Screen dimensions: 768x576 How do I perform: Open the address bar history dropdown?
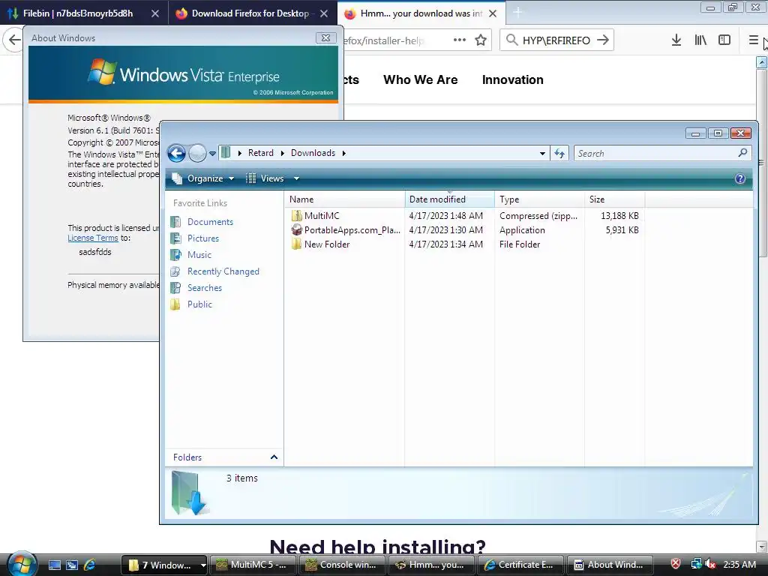point(542,153)
